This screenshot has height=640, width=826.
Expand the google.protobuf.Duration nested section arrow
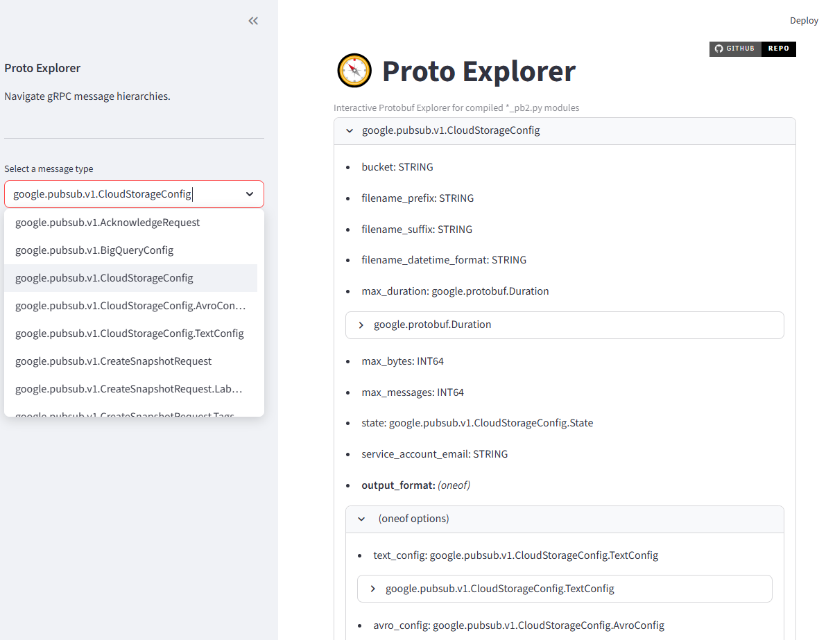[x=360, y=324]
